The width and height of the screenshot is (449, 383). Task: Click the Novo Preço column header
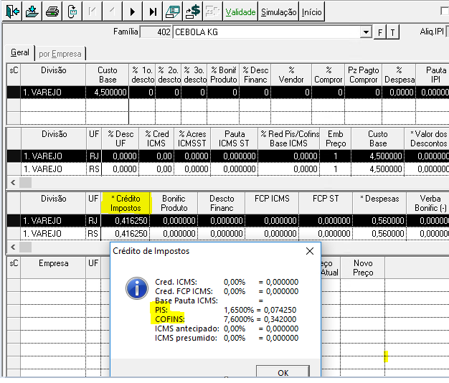coord(363,268)
